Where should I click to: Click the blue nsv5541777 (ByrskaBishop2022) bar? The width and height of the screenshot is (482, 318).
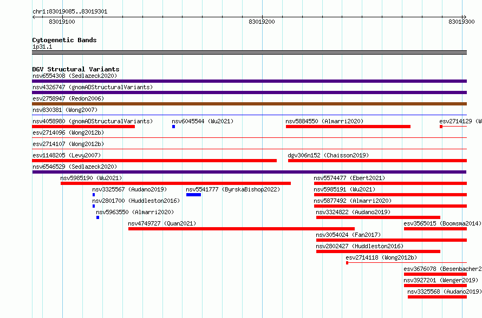(x=194, y=195)
